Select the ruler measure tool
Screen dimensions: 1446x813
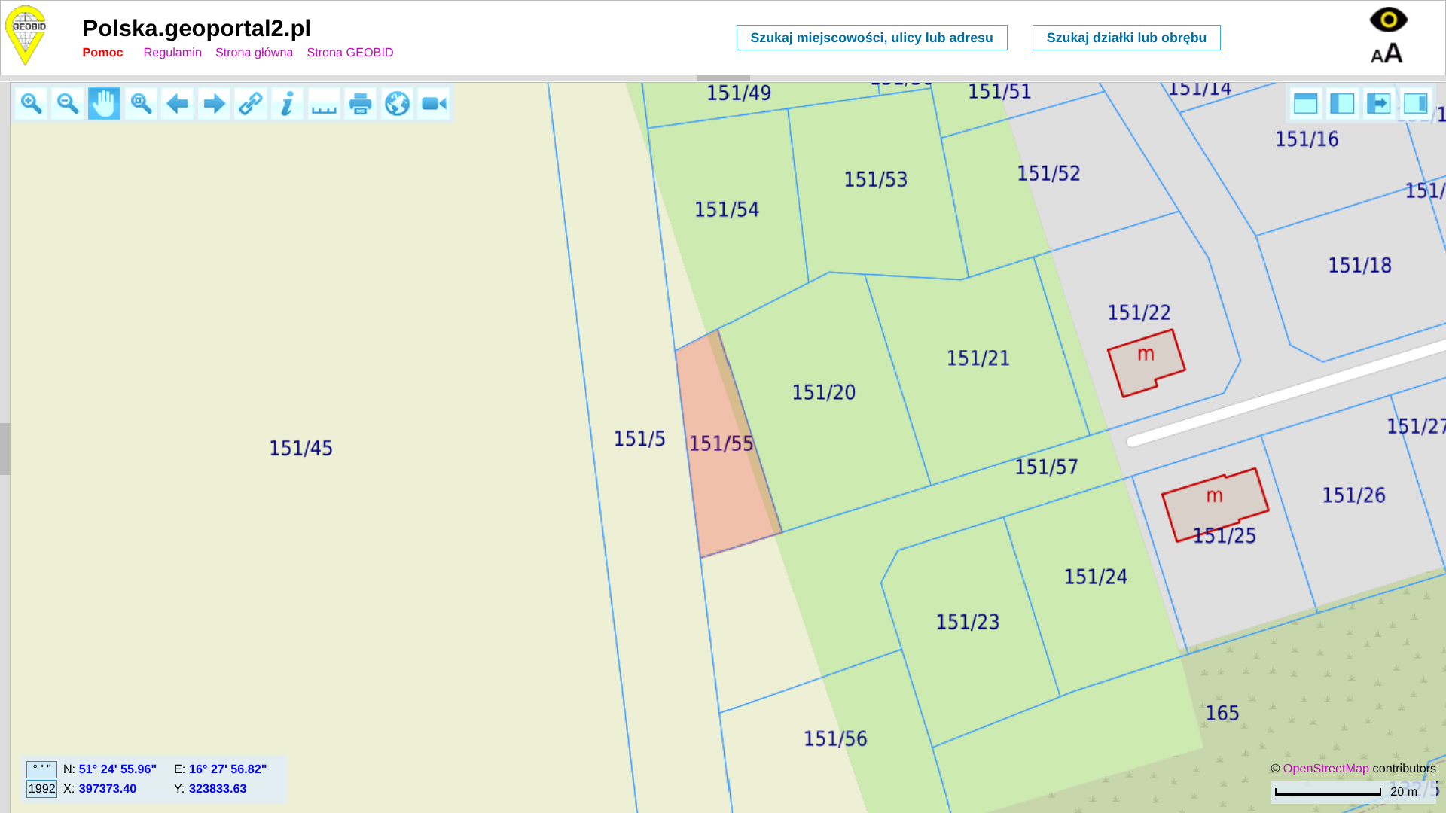pyautogui.click(x=324, y=104)
